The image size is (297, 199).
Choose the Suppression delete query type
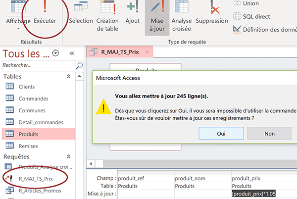pyautogui.click(x=212, y=13)
